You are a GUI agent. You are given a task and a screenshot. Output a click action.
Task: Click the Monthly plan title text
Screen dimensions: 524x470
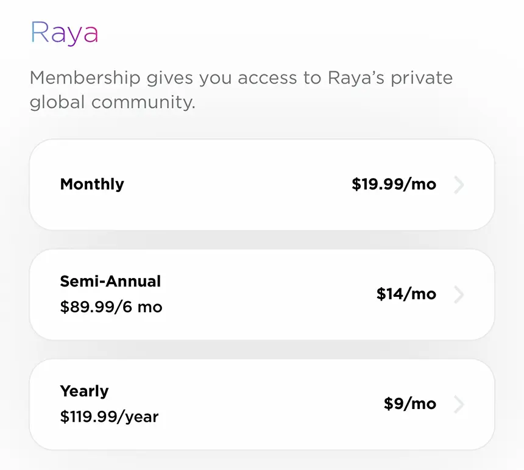[92, 184]
